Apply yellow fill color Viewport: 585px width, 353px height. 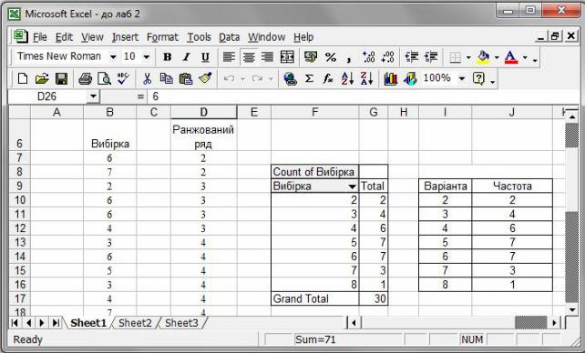pyautogui.click(x=484, y=57)
